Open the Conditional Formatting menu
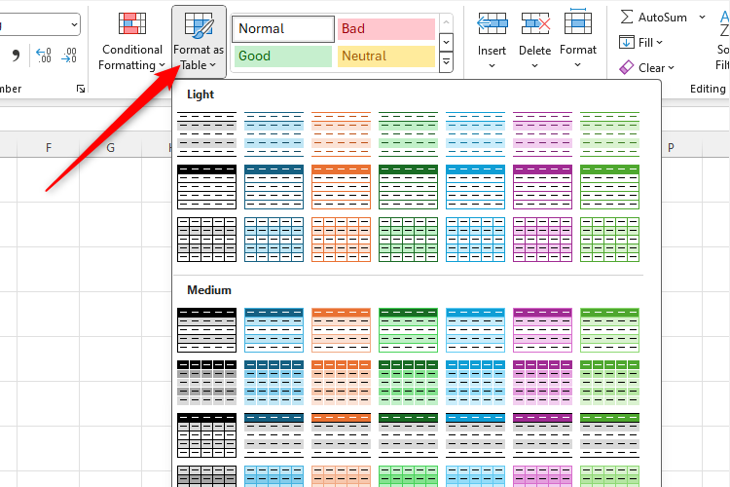The image size is (730, 487). coord(132,41)
